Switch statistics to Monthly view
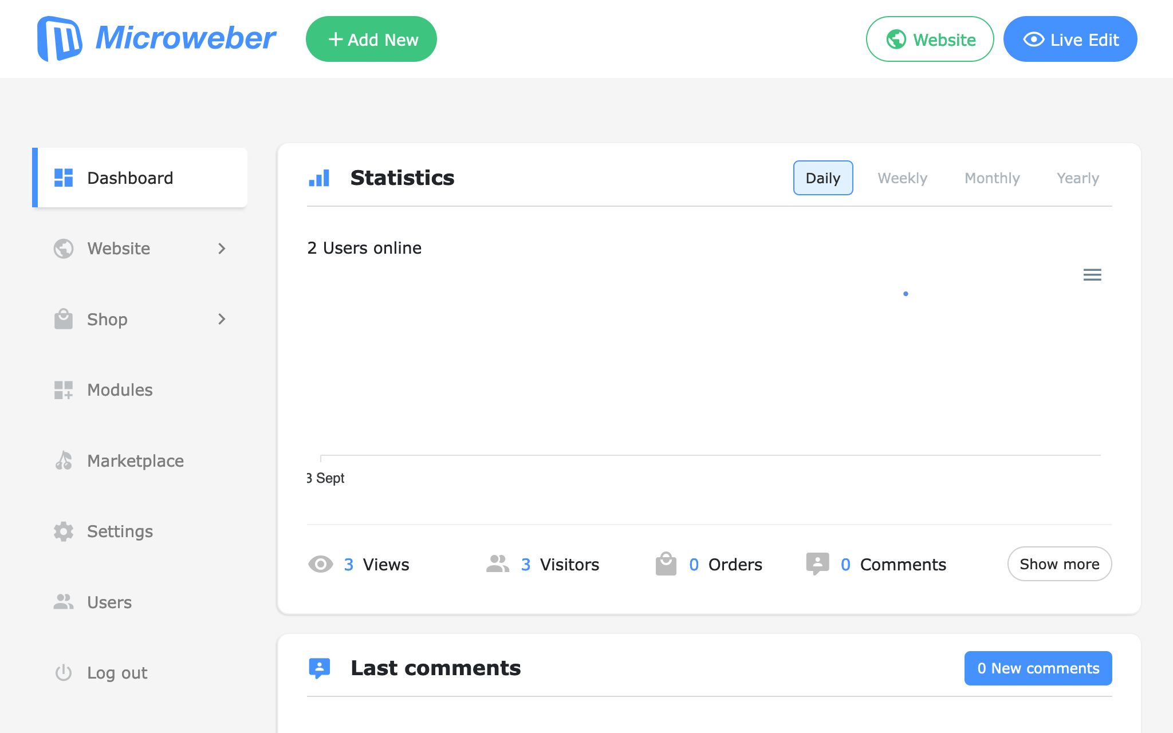This screenshot has width=1173, height=733. (x=992, y=178)
